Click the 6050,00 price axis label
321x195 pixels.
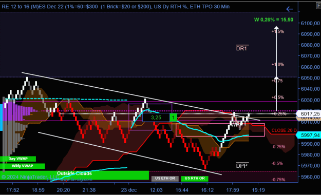click(310, 78)
